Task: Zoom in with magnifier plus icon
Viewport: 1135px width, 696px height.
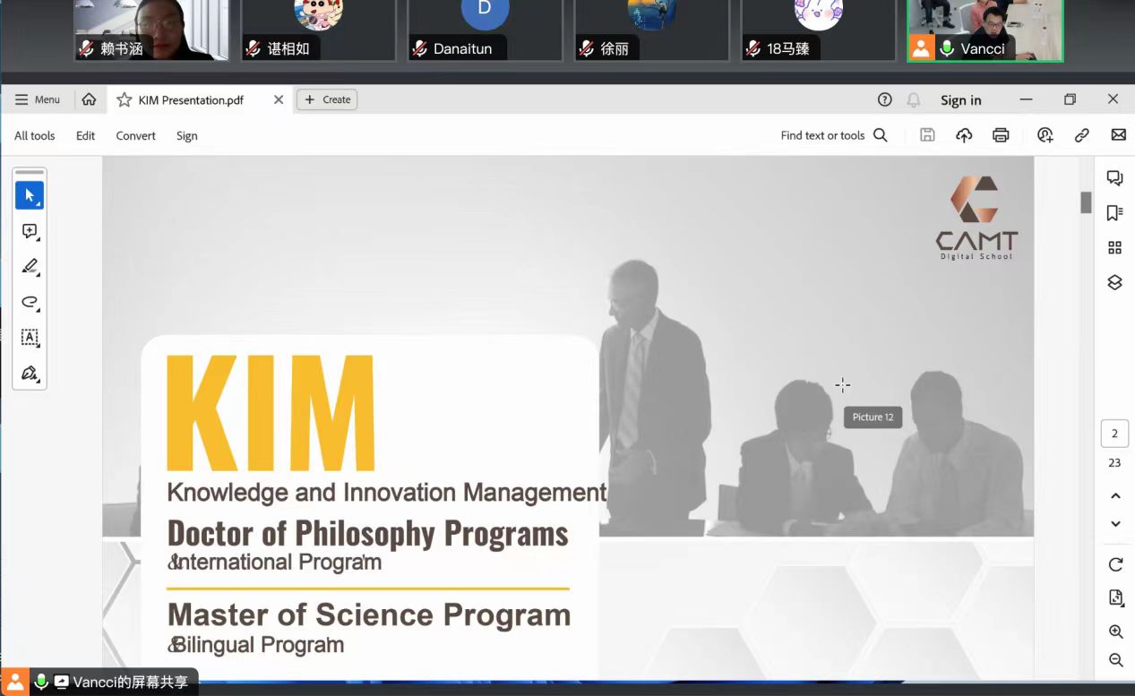Action: click(1115, 632)
